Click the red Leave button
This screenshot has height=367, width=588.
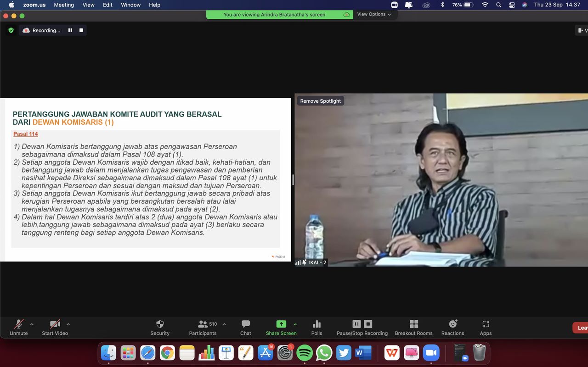(x=580, y=328)
